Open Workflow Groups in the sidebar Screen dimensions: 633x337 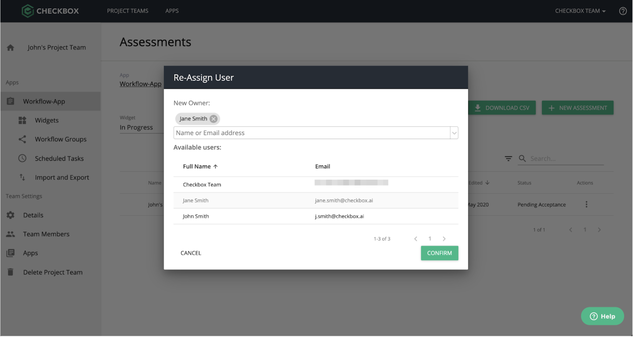point(61,139)
